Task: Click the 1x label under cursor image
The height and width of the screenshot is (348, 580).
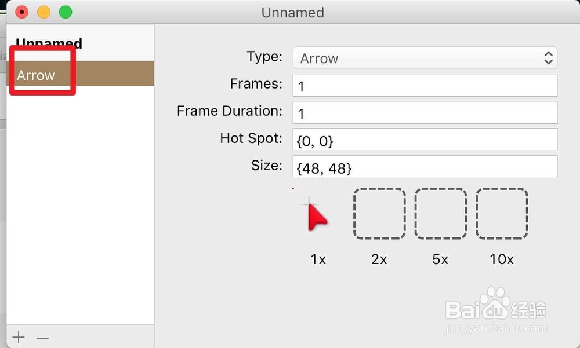Action: click(318, 259)
